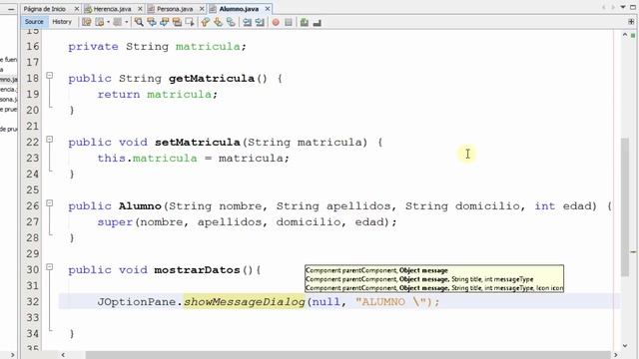Switch to History view
639x359 pixels.
click(x=62, y=22)
